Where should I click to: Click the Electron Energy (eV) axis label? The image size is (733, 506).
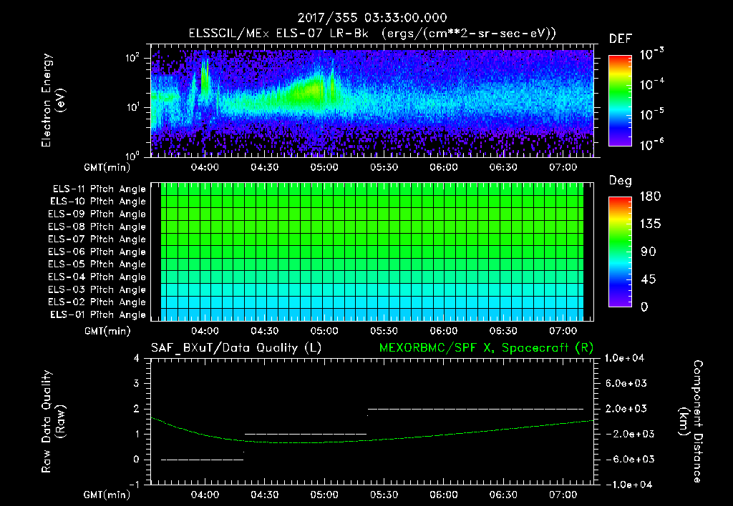pos(53,100)
